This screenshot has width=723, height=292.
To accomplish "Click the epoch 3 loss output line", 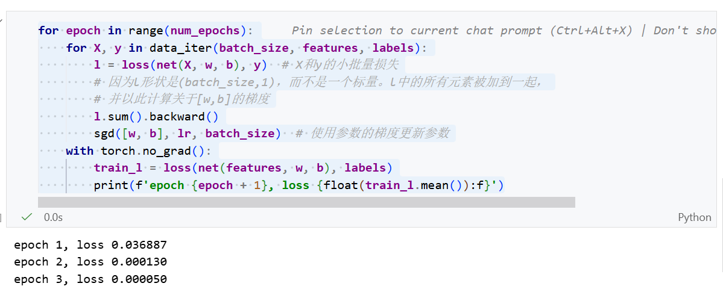I will [90, 279].
